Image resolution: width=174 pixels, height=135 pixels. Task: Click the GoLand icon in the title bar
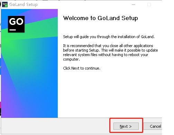pyautogui.click(x=5, y=4)
